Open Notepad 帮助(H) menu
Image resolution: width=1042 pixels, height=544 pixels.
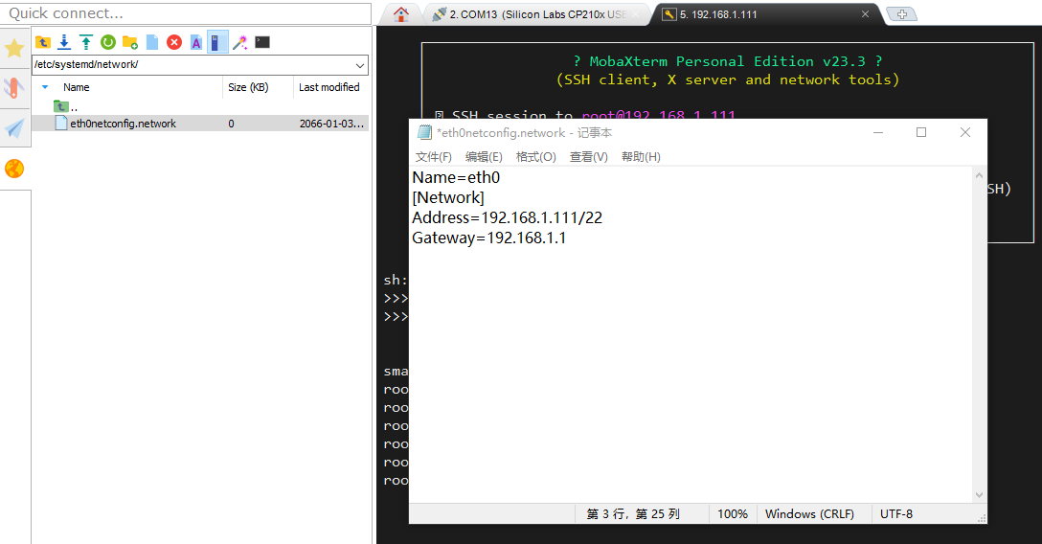click(x=641, y=157)
